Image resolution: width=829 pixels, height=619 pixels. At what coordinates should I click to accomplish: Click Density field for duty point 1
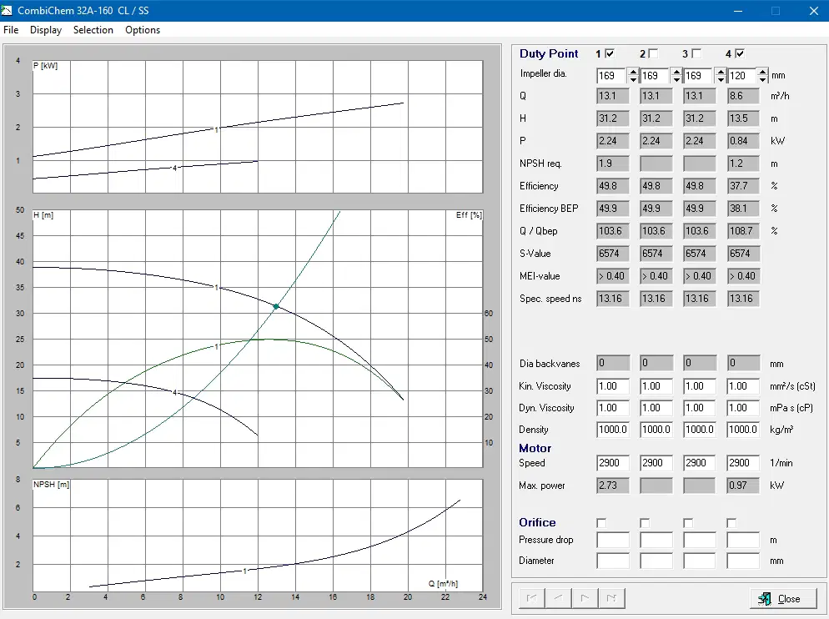pos(613,430)
